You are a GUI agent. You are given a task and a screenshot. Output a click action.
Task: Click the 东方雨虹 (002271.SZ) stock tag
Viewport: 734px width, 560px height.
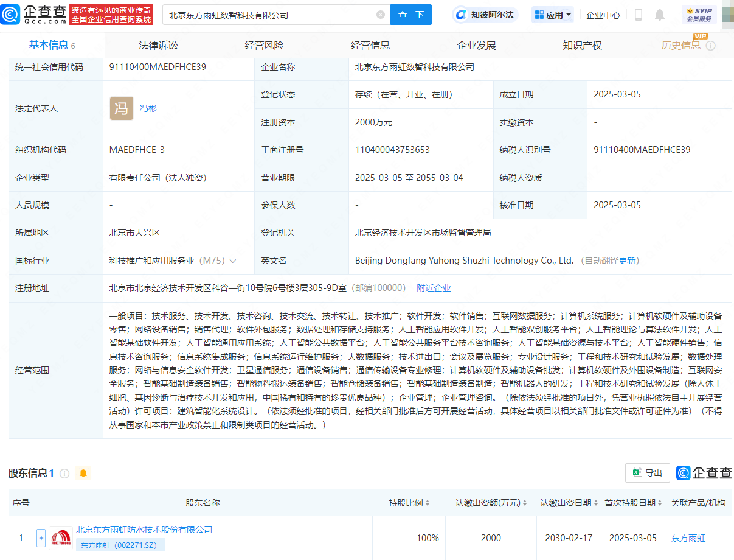[120, 545]
